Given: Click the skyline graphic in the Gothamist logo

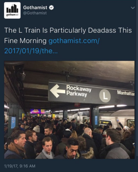Looking at the screenshot, I should click(x=12, y=9).
